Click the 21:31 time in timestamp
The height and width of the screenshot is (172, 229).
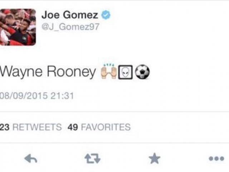coord(62,96)
